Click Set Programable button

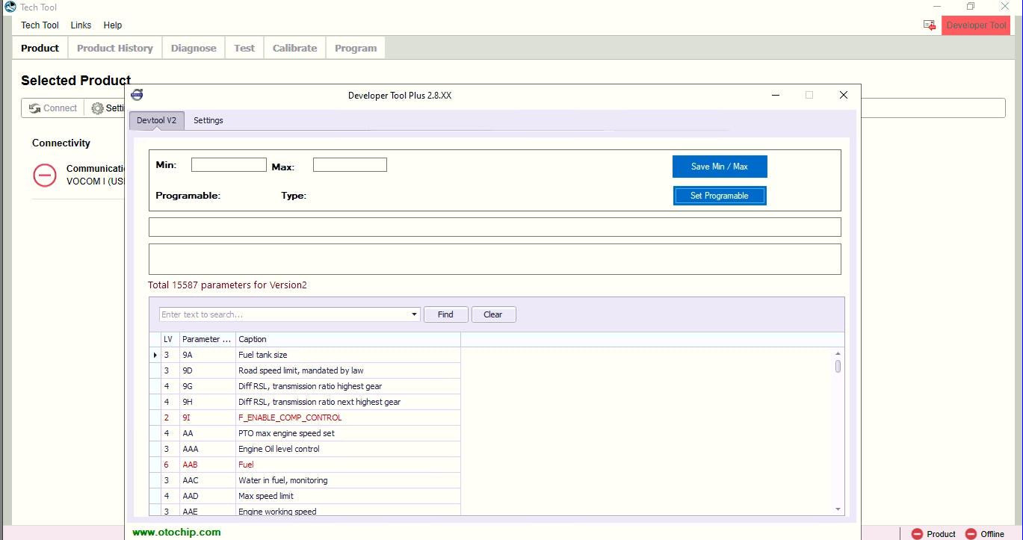tap(719, 195)
